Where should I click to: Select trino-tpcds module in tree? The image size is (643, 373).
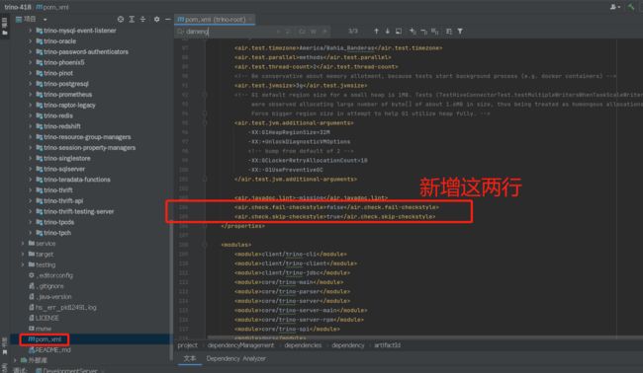(58, 222)
